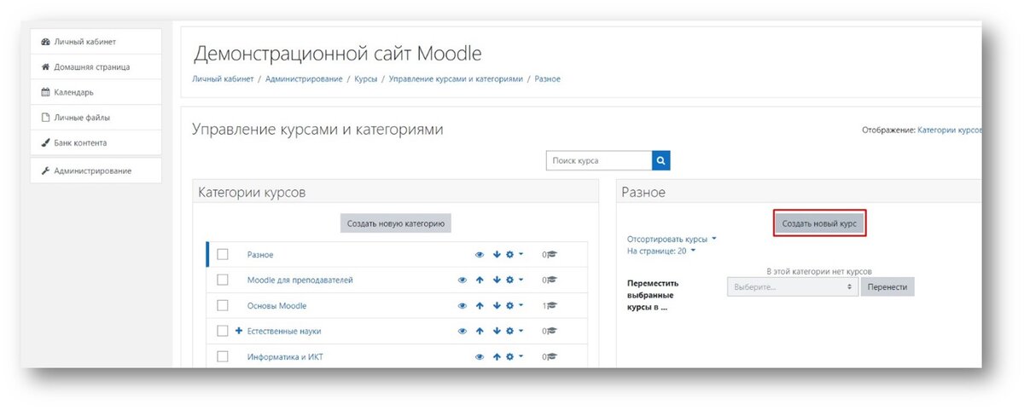Tick the checkbox for Основы Moodle
This screenshot has height=410, width=1024.
pyautogui.click(x=223, y=305)
